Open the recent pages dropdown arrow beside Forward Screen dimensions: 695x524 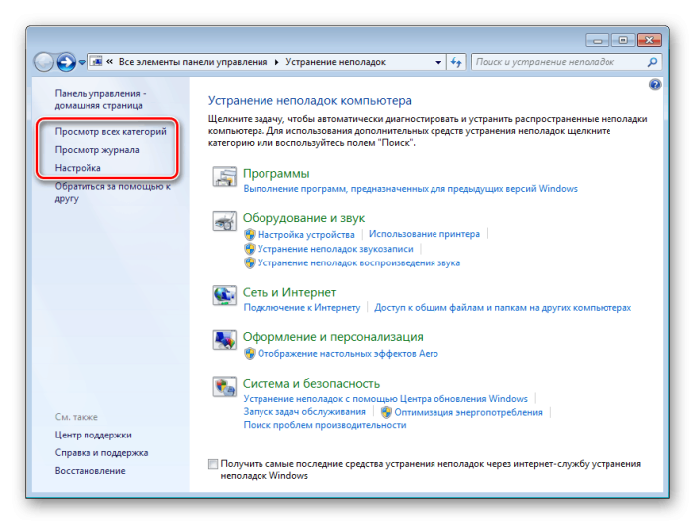(x=82, y=62)
